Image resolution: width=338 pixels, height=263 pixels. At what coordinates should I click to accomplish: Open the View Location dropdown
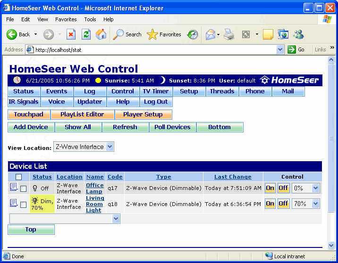coord(84,147)
